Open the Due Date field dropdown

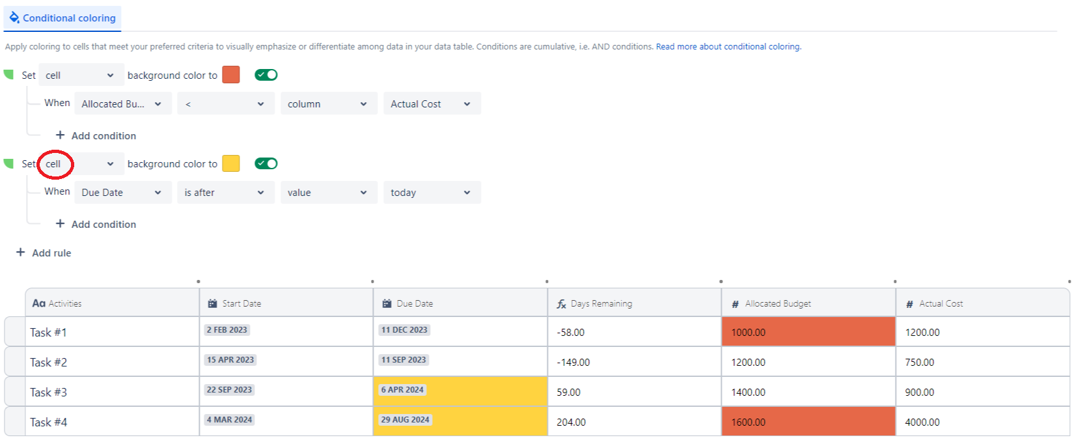click(x=122, y=193)
